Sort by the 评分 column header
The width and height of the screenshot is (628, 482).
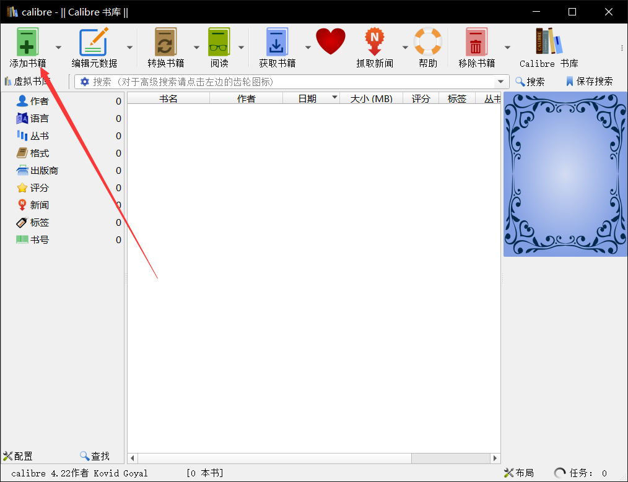421,98
